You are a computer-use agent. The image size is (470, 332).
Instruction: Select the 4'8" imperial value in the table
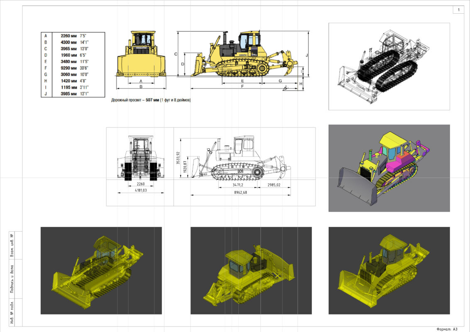[x=83, y=81]
